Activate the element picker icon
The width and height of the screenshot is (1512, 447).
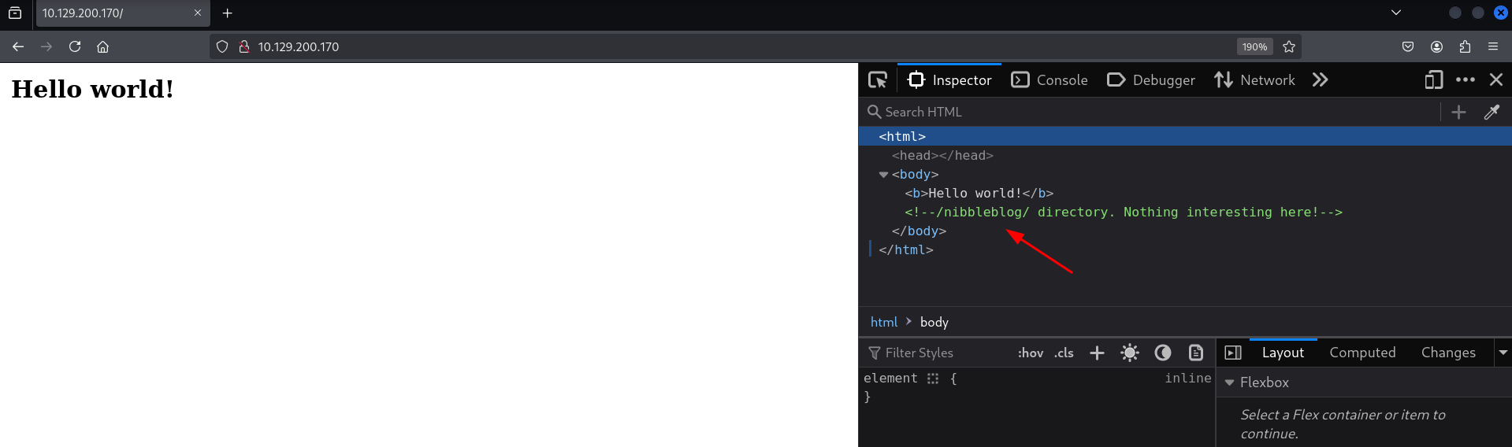[878, 80]
